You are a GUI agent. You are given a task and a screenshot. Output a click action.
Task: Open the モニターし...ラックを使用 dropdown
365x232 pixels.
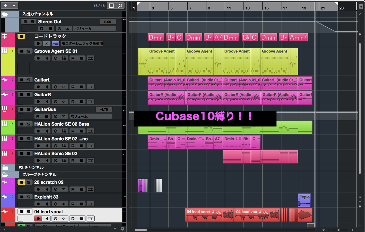click(82, 43)
